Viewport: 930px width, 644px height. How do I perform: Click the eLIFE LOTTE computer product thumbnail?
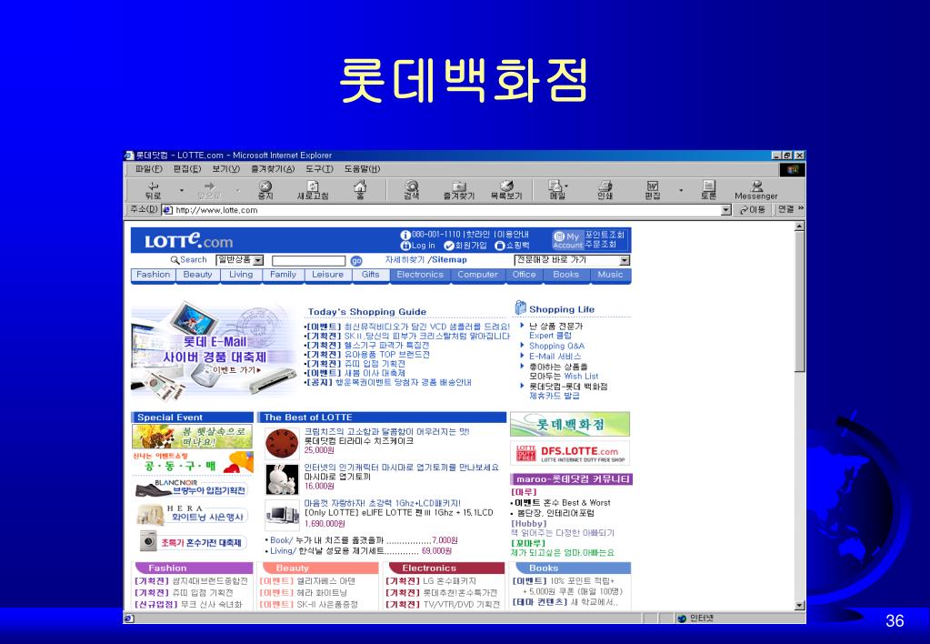(x=283, y=515)
